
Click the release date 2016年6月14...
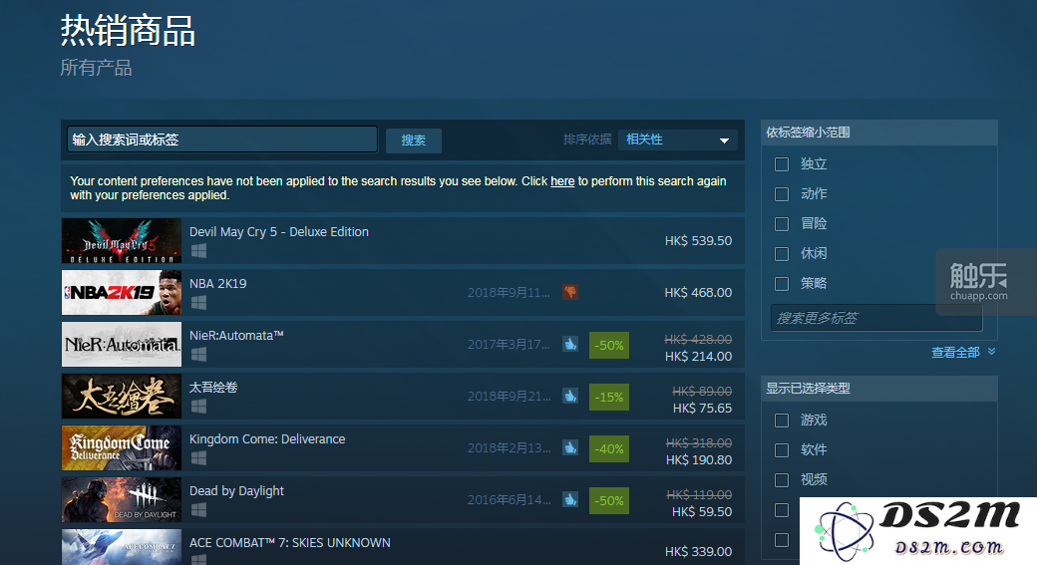(x=509, y=500)
